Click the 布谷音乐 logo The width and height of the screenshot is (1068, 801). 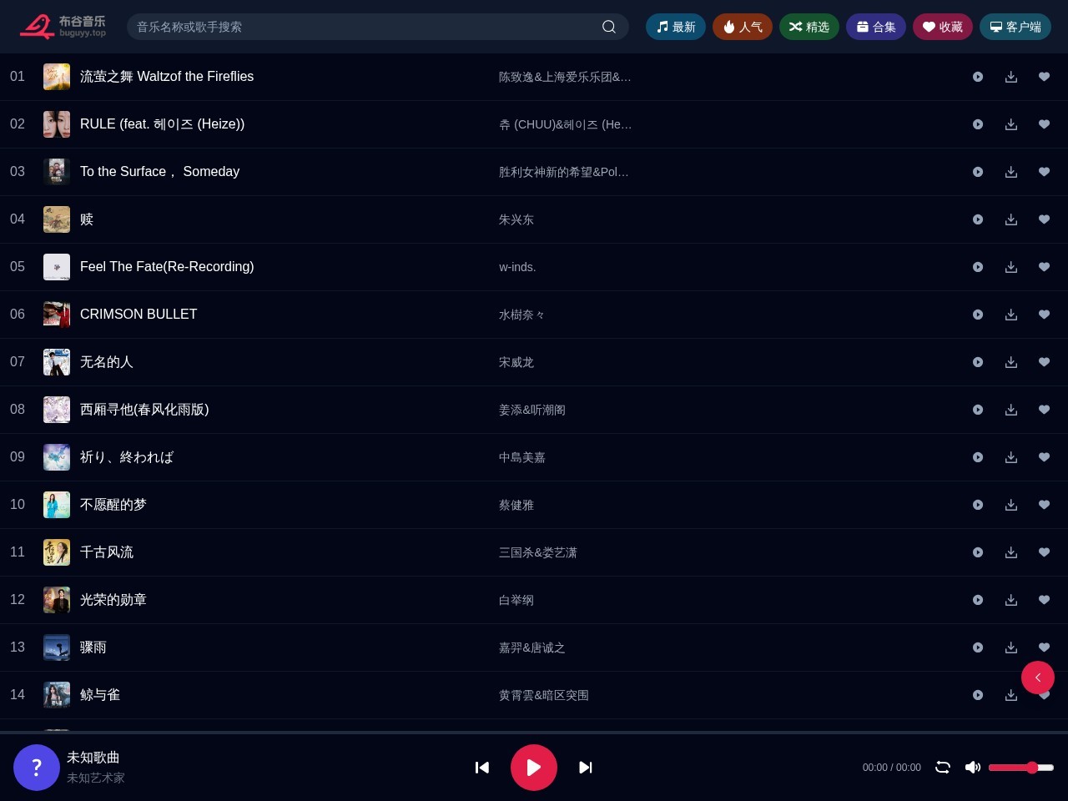pos(63,27)
